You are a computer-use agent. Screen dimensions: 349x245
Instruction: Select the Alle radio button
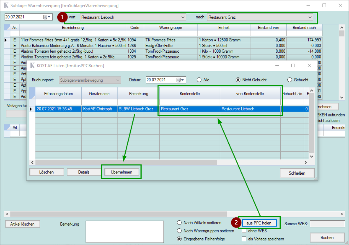[x=199, y=80]
